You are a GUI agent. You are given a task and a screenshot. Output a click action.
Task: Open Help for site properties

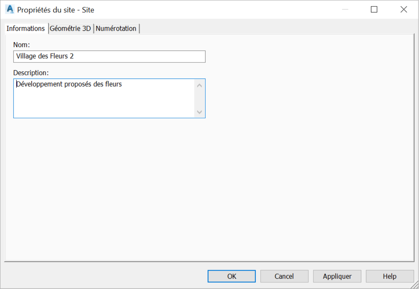[x=390, y=276]
